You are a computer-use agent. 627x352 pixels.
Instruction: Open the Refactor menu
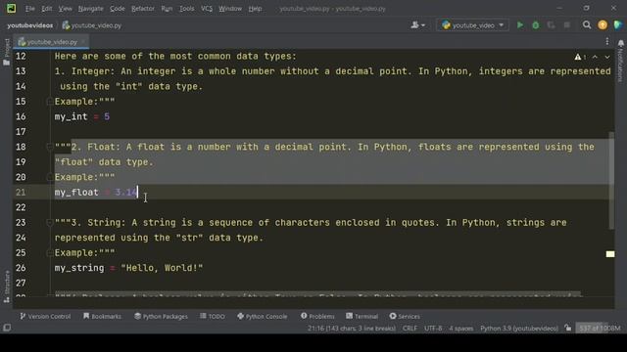pos(143,9)
